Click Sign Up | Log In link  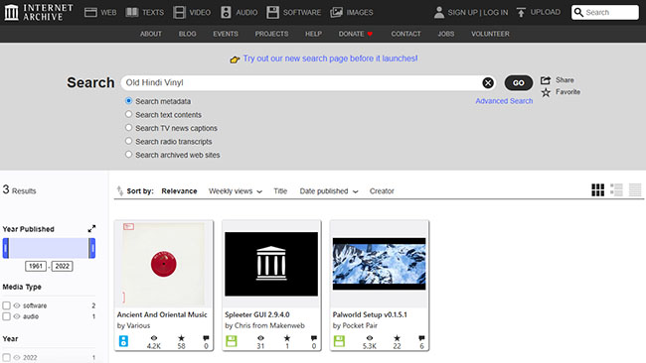tap(477, 12)
